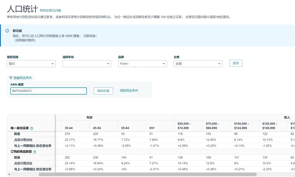
Task: Open help icon beside 订购的商品数量
Action: pos(35,152)
